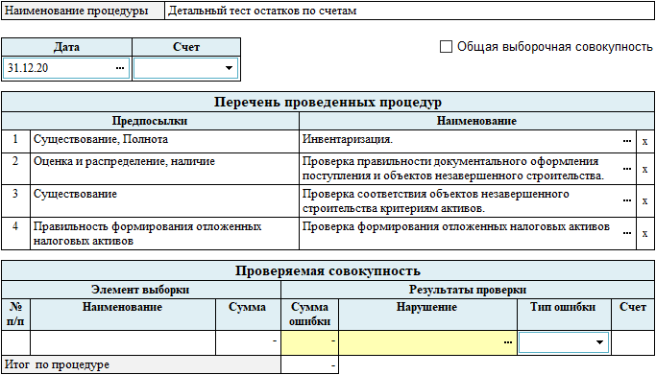Click the Нарушение column header
656x375 pixels.
427,314
